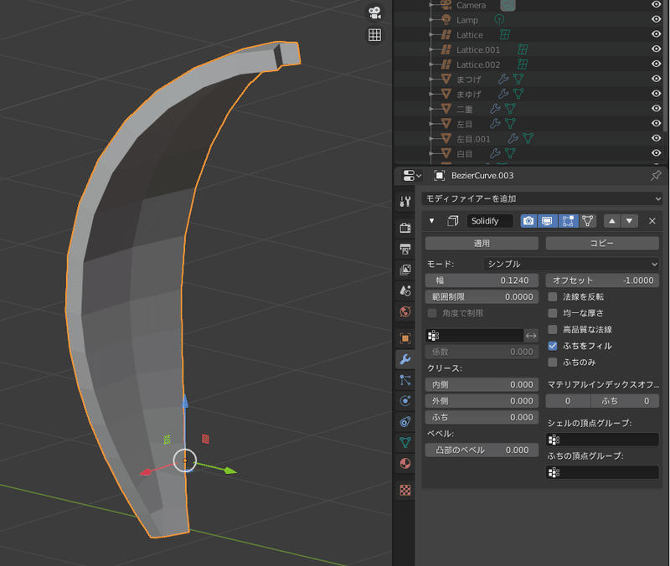Open the Render properties tab
Screen dimensions: 670x566
click(x=405, y=228)
